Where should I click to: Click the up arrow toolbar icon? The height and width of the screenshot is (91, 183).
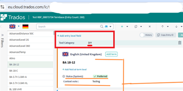[x=163, y=27]
